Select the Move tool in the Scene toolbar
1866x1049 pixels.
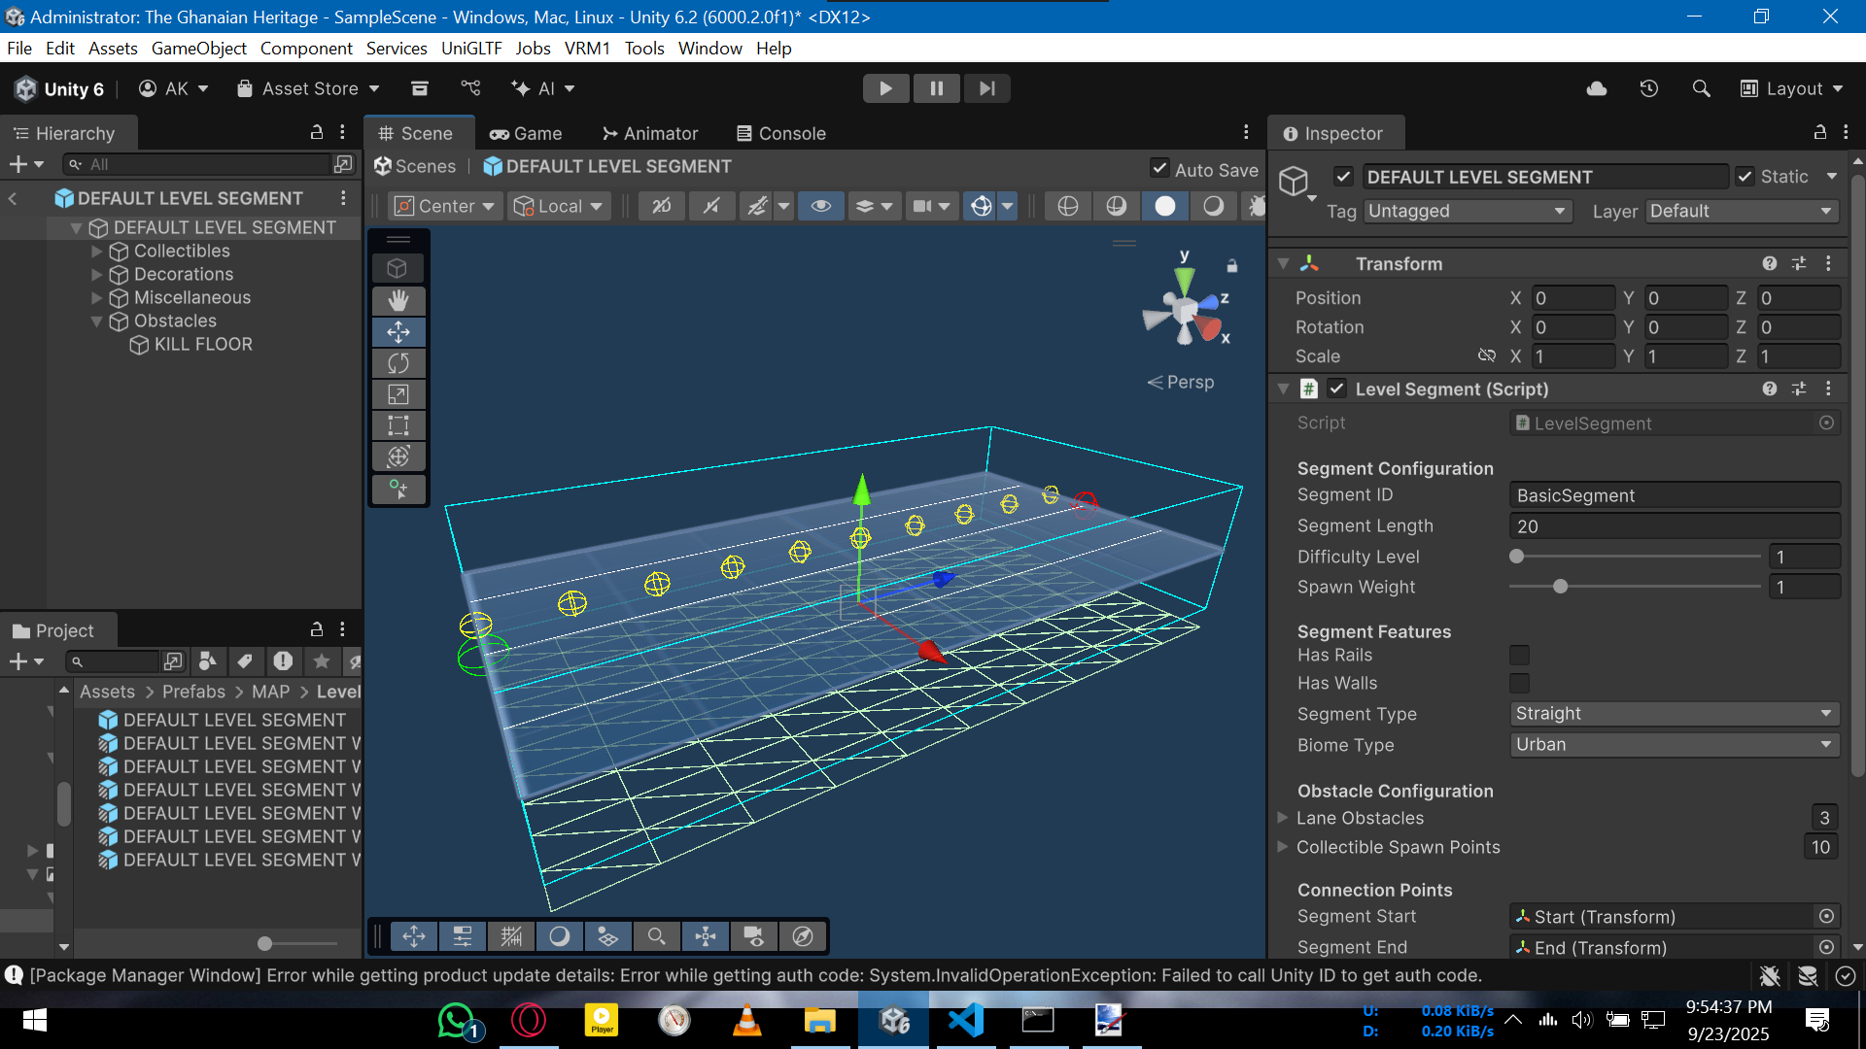click(398, 331)
